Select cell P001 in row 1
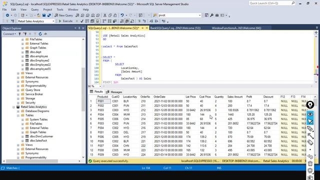The image size is (320, 180). pyautogui.click(x=103, y=101)
